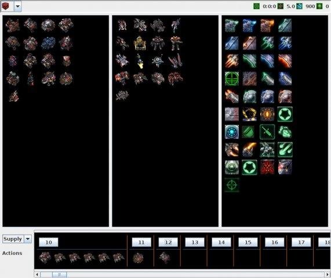Screen dimensions: 331x278
Task: Select the orange hexagonal reactor upgrade icon
Action: (x=267, y=114)
